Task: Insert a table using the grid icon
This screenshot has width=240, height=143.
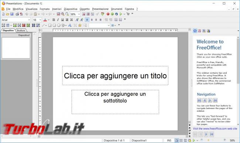Action: pyautogui.click(x=8, y=25)
